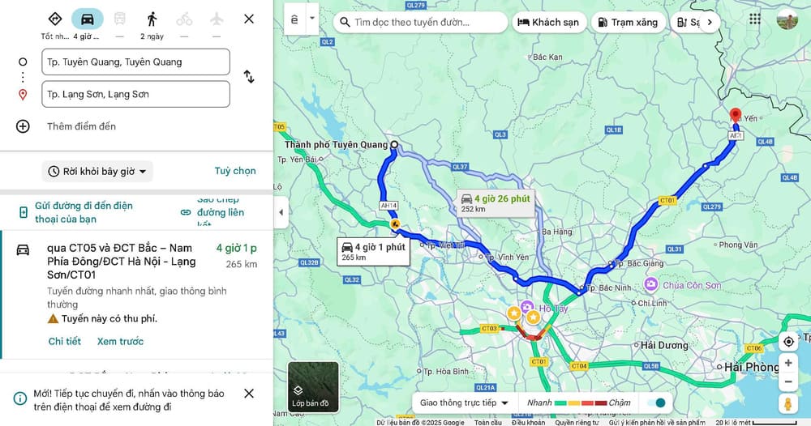
Task: Select the 4 giờ 1 p route card
Action: (137, 294)
